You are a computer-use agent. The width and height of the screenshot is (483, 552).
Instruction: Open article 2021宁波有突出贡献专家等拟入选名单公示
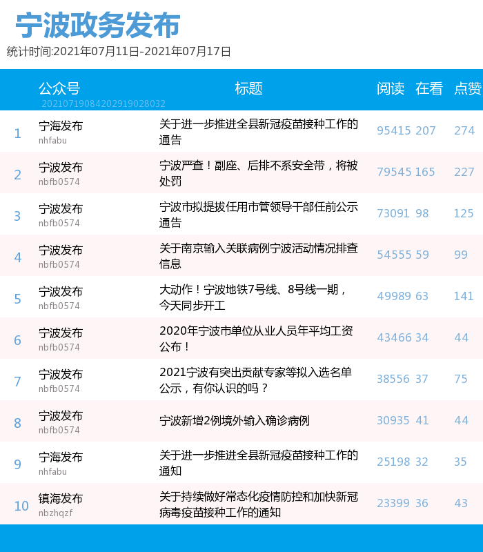coord(255,380)
